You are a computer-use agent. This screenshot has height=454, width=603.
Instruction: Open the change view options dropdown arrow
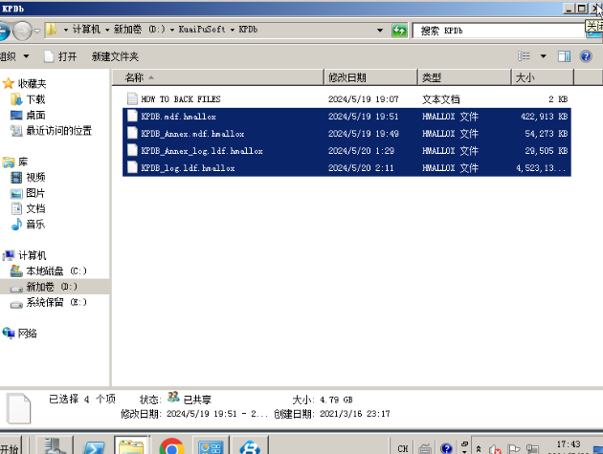tap(544, 56)
